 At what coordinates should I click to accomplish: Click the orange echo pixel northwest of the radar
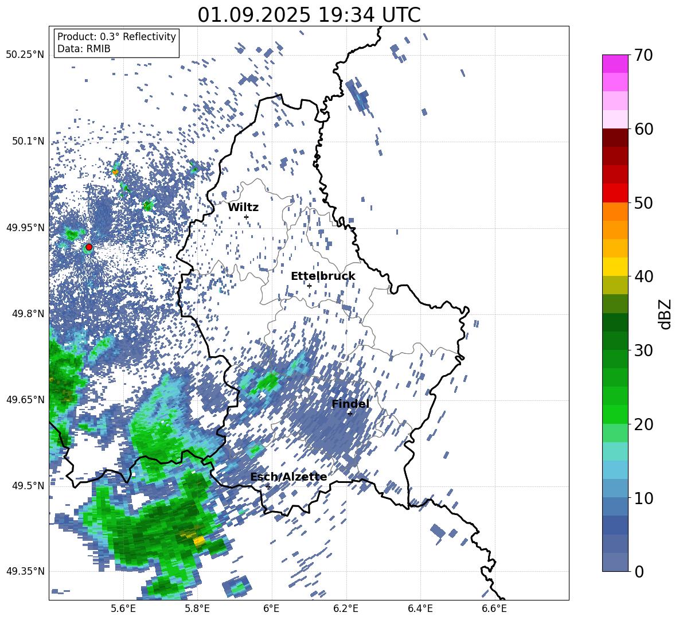click(115, 172)
